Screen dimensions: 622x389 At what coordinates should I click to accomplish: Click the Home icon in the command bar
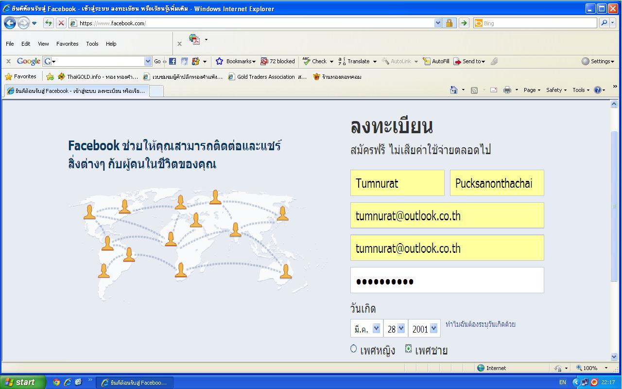point(454,90)
